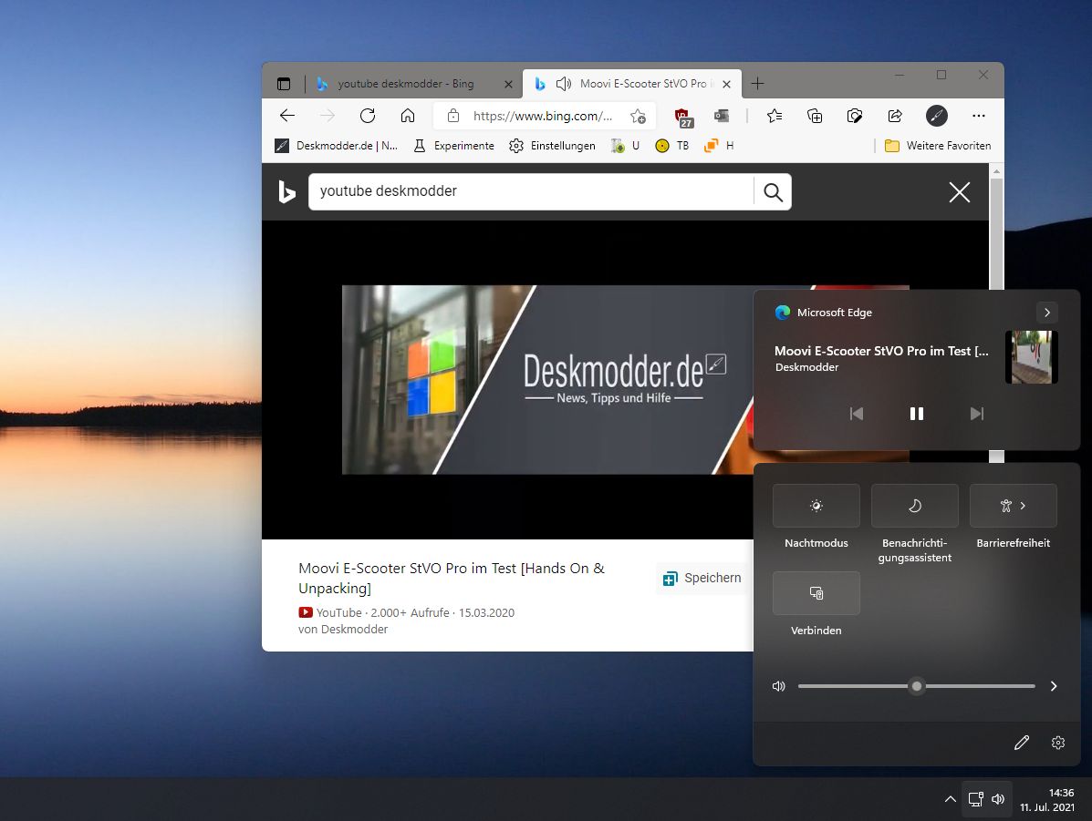1092x821 pixels.
Task: Expand Barrierefreiheit options chevron
Action: 1023,506
